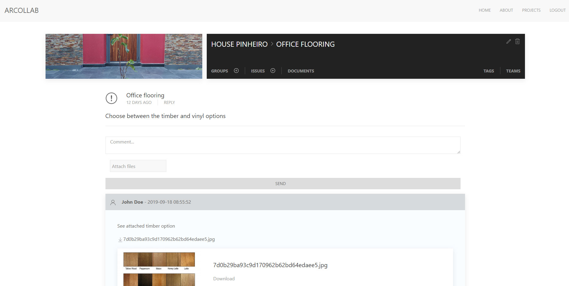Click the exclamation issue icon beside Office flooring

tap(111, 98)
